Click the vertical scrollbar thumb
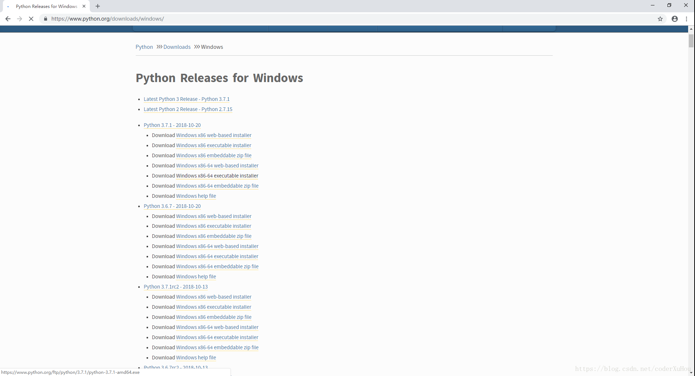 pos(691,41)
